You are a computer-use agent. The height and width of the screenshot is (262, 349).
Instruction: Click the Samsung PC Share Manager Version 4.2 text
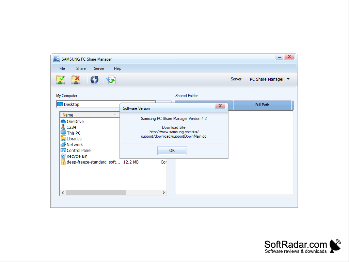[x=174, y=119]
